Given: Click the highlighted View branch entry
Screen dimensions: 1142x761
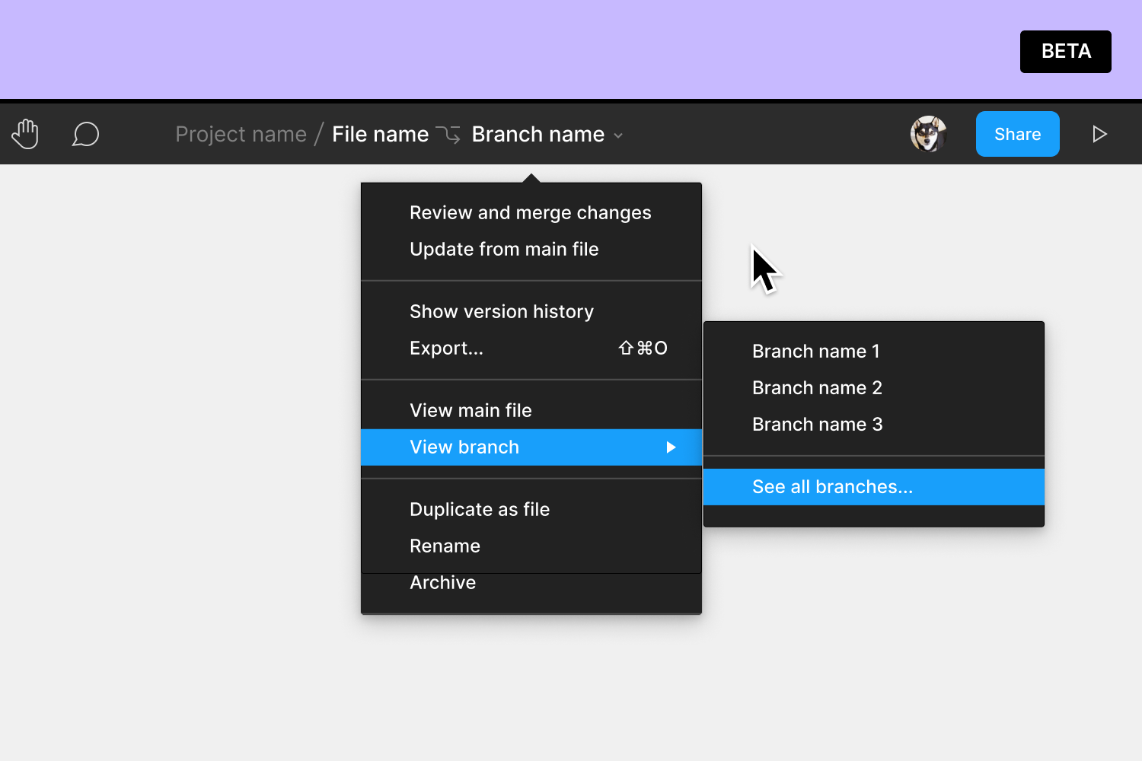Looking at the screenshot, I should [465, 447].
